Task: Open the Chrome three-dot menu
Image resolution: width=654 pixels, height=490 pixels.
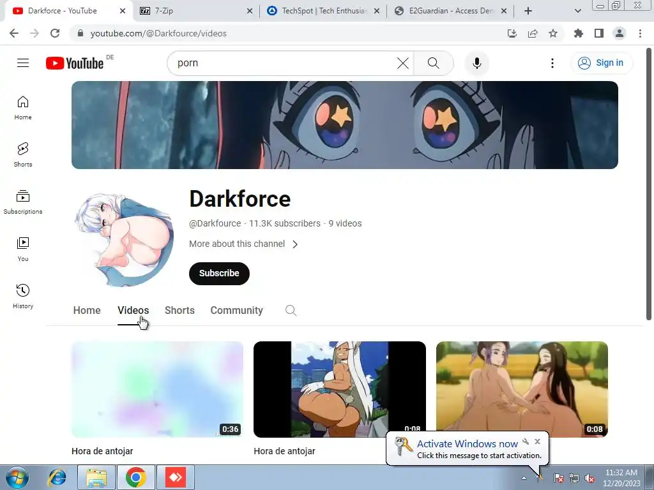Action: (640, 33)
